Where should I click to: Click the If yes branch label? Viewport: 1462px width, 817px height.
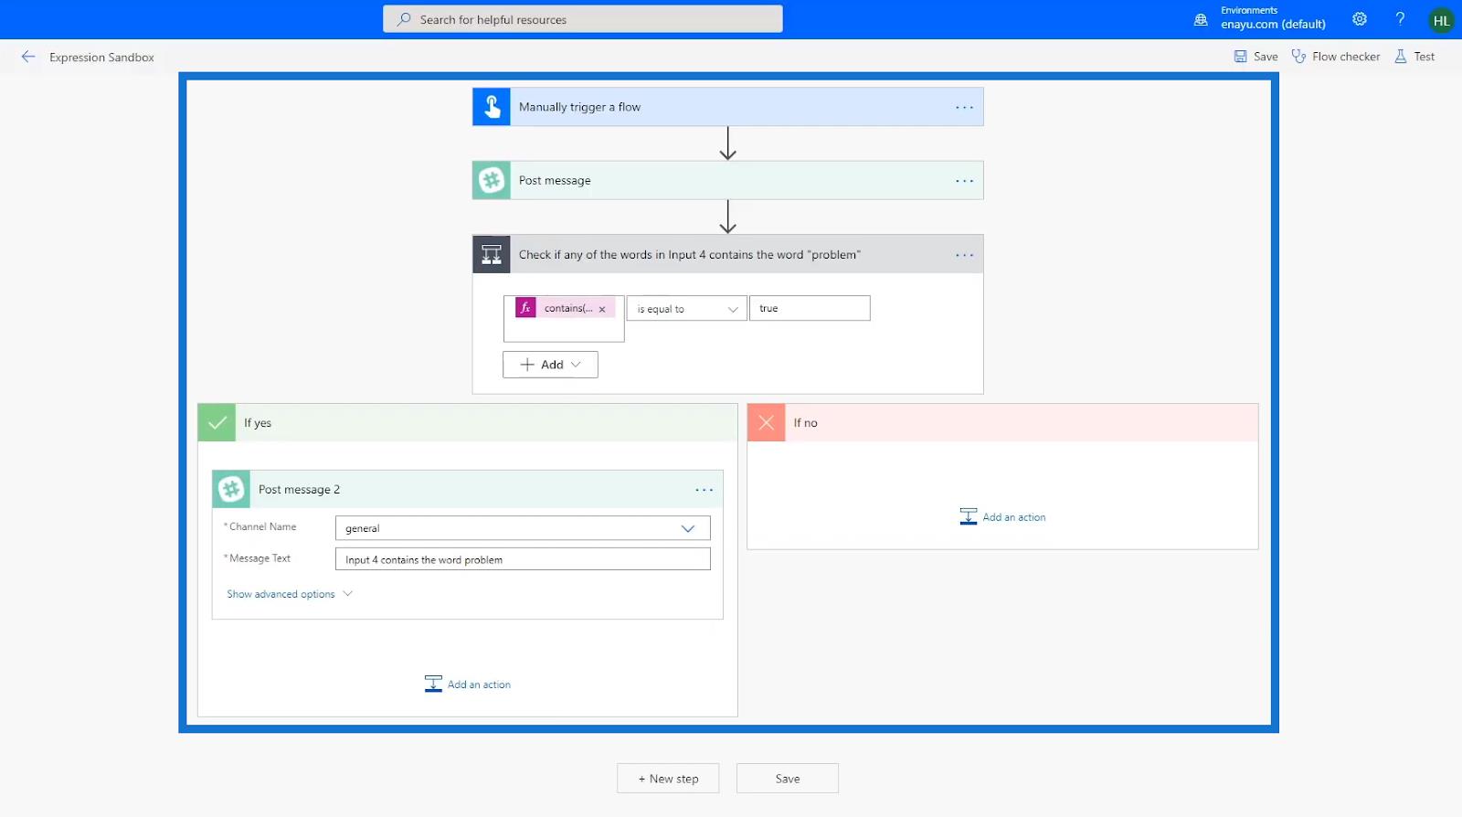click(258, 423)
